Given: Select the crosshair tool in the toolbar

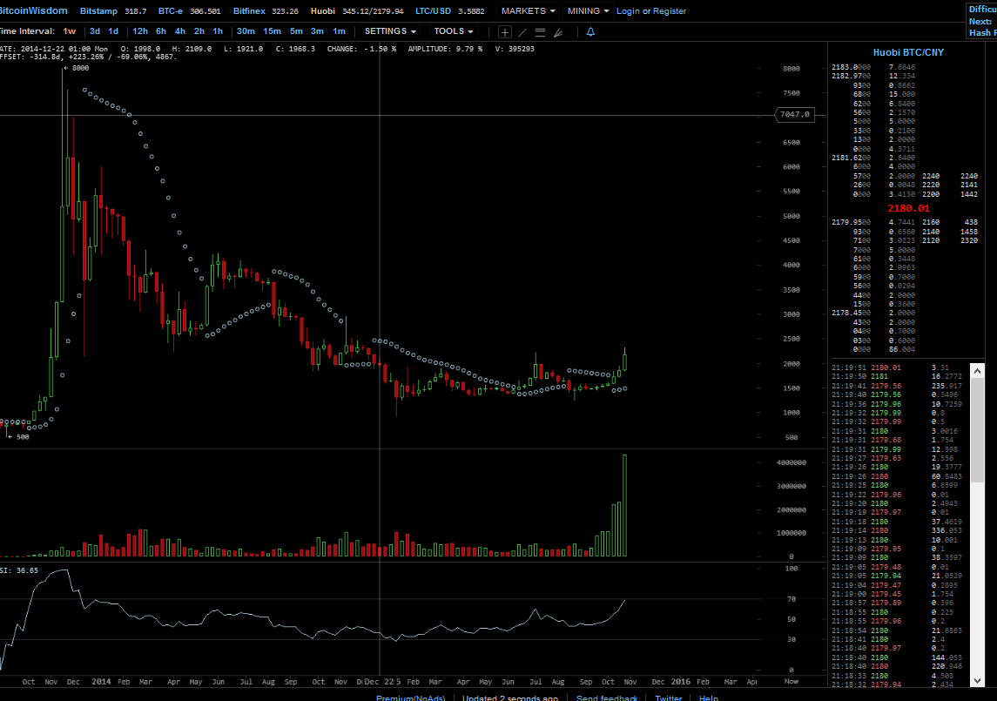Looking at the screenshot, I should coord(505,31).
